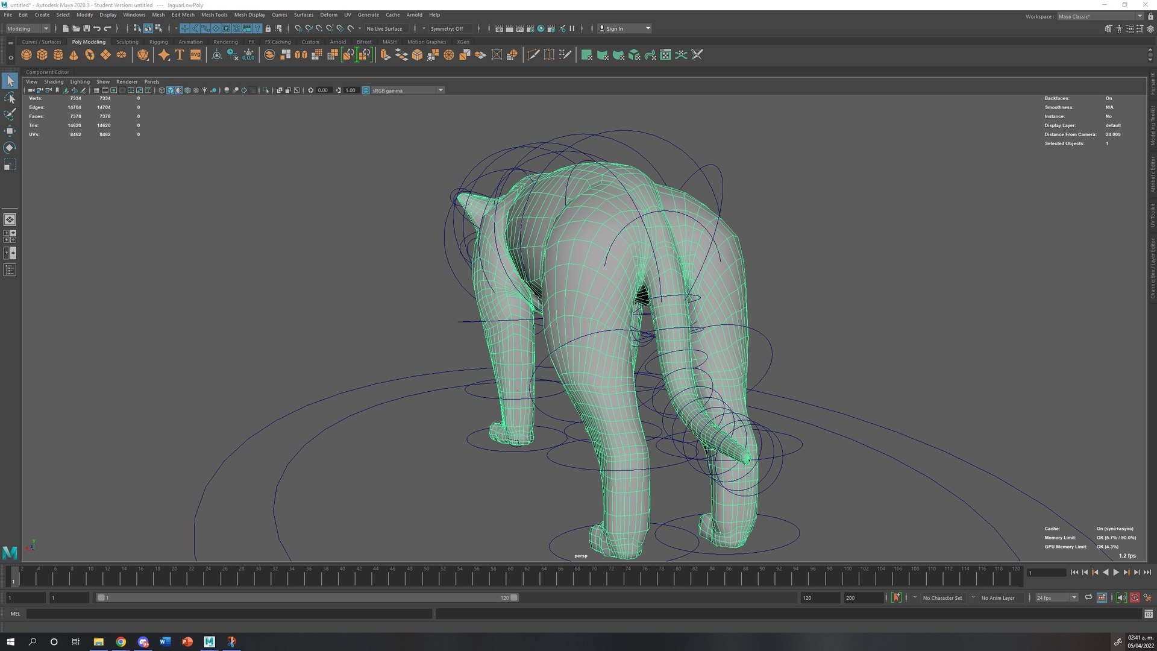Open the Edit Mesh menu
The image size is (1157, 651).
click(x=183, y=14)
